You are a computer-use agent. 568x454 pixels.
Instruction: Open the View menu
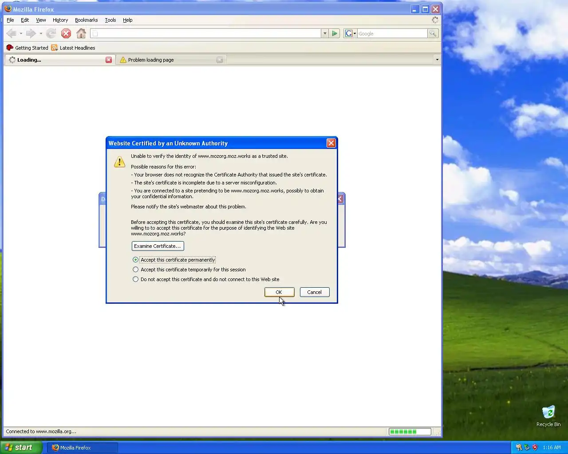(41, 20)
